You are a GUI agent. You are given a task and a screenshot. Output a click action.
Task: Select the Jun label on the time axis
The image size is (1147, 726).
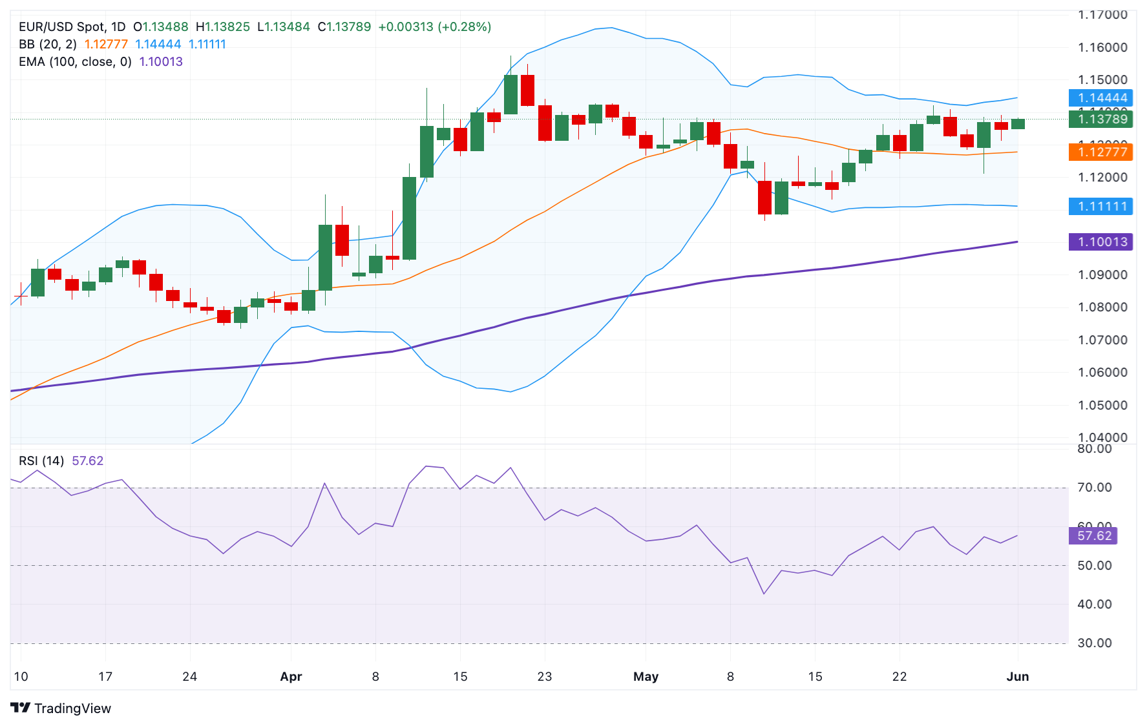[x=1018, y=677]
